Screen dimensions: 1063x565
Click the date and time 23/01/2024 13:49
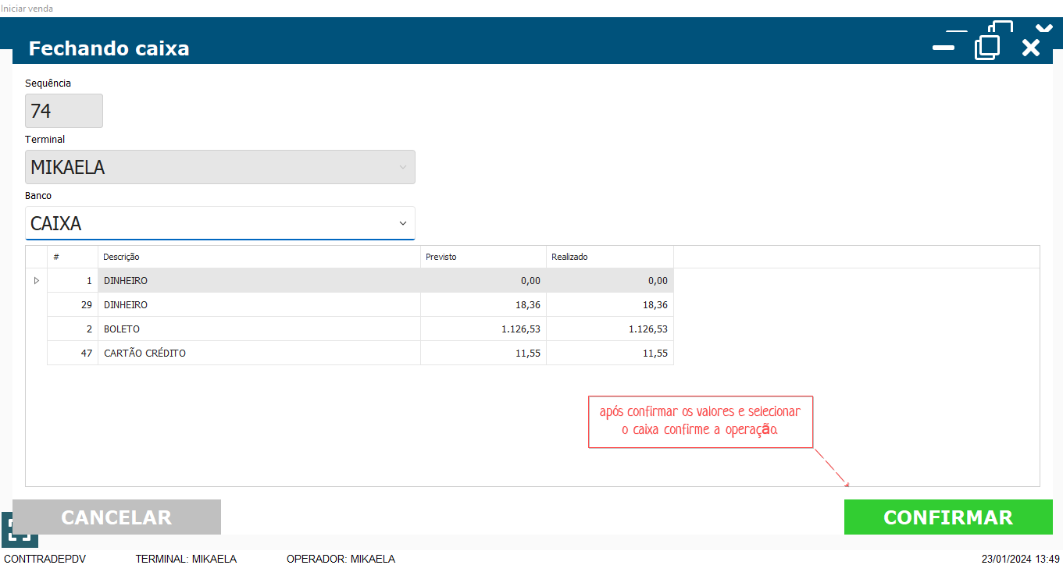(1020, 559)
